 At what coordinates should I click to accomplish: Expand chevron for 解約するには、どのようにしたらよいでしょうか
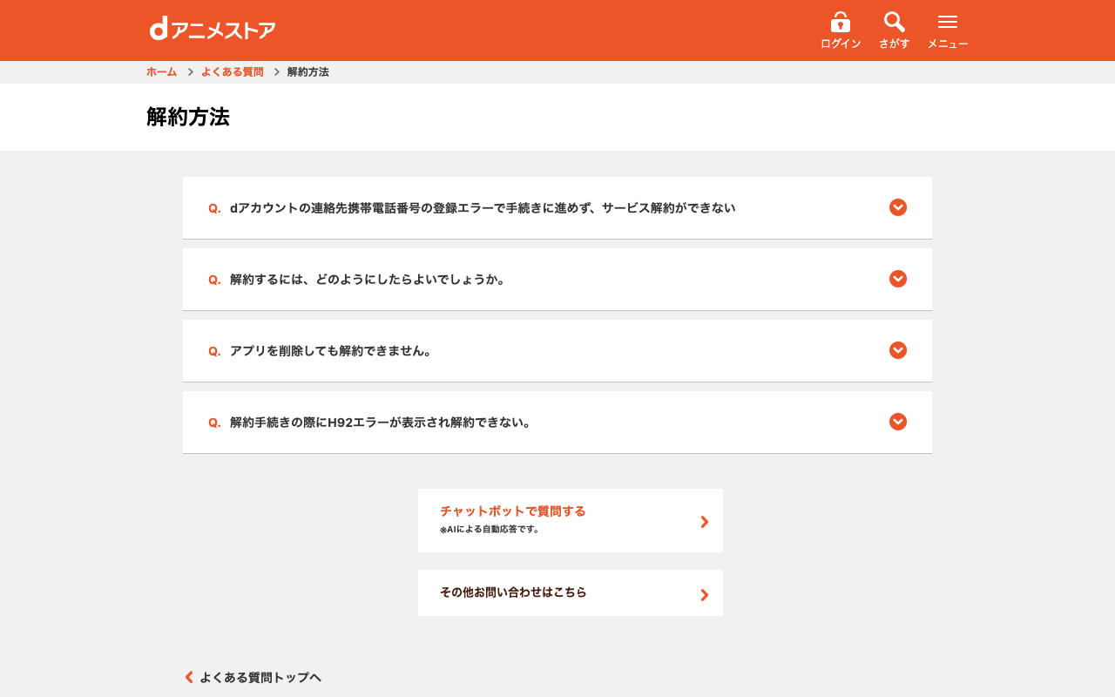pos(898,279)
